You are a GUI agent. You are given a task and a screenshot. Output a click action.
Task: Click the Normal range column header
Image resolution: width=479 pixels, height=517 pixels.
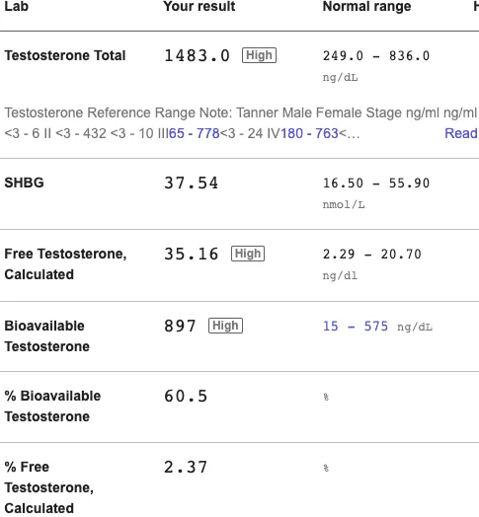tap(366, 6)
